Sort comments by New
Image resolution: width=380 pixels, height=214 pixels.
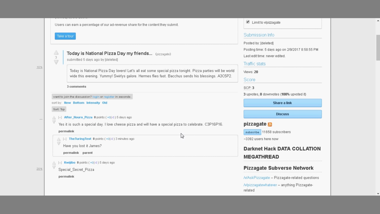(x=67, y=103)
